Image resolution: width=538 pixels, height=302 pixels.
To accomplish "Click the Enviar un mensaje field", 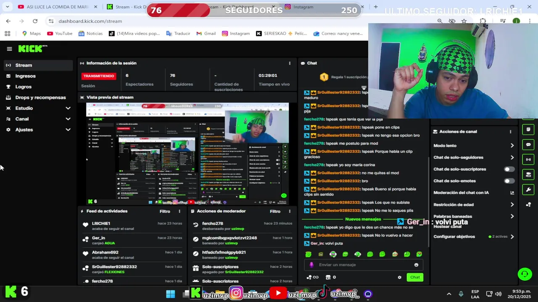I will tap(364, 265).
